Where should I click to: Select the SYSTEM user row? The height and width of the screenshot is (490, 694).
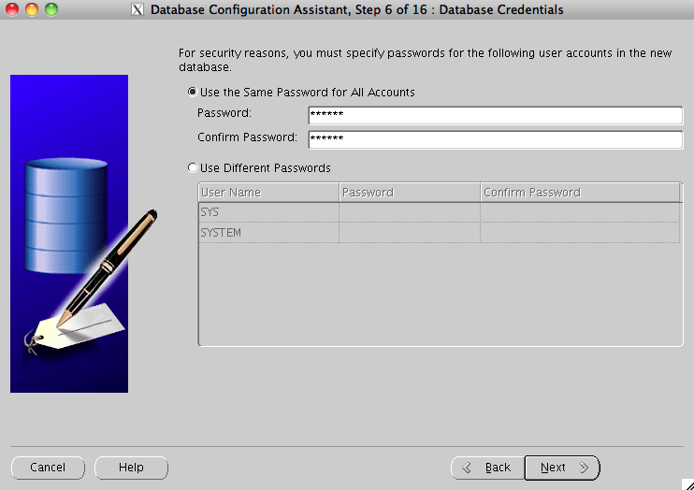[267, 233]
